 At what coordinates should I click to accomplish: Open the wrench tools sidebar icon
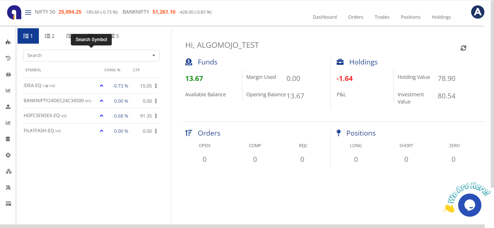(x=8, y=187)
